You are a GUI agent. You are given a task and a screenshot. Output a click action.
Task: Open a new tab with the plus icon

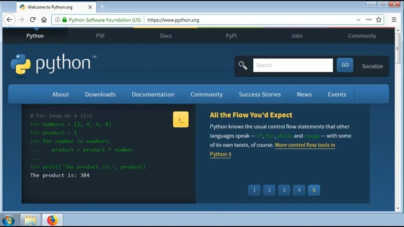[x=102, y=7]
